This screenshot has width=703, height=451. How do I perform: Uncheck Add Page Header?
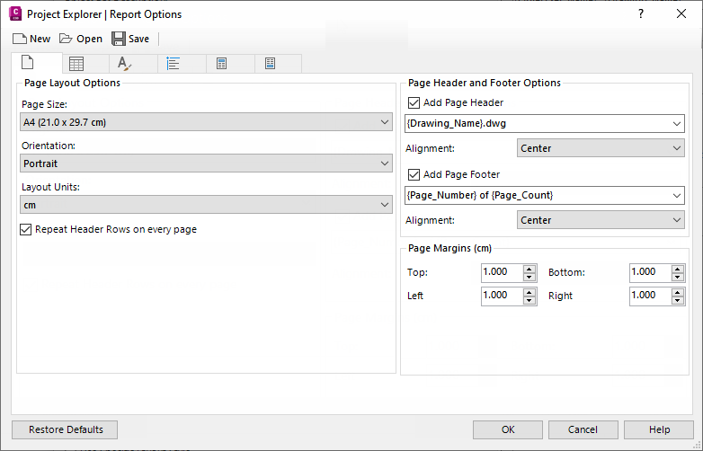(x=414, y=103)
